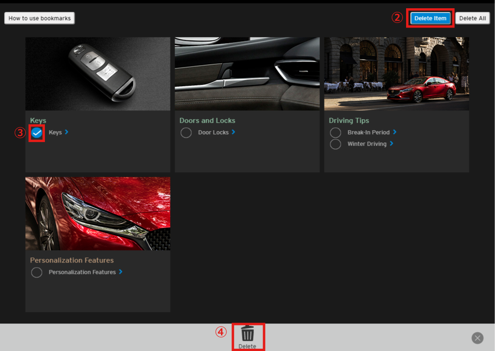Select the Personalization Features bookmark circle

point(37,273)
